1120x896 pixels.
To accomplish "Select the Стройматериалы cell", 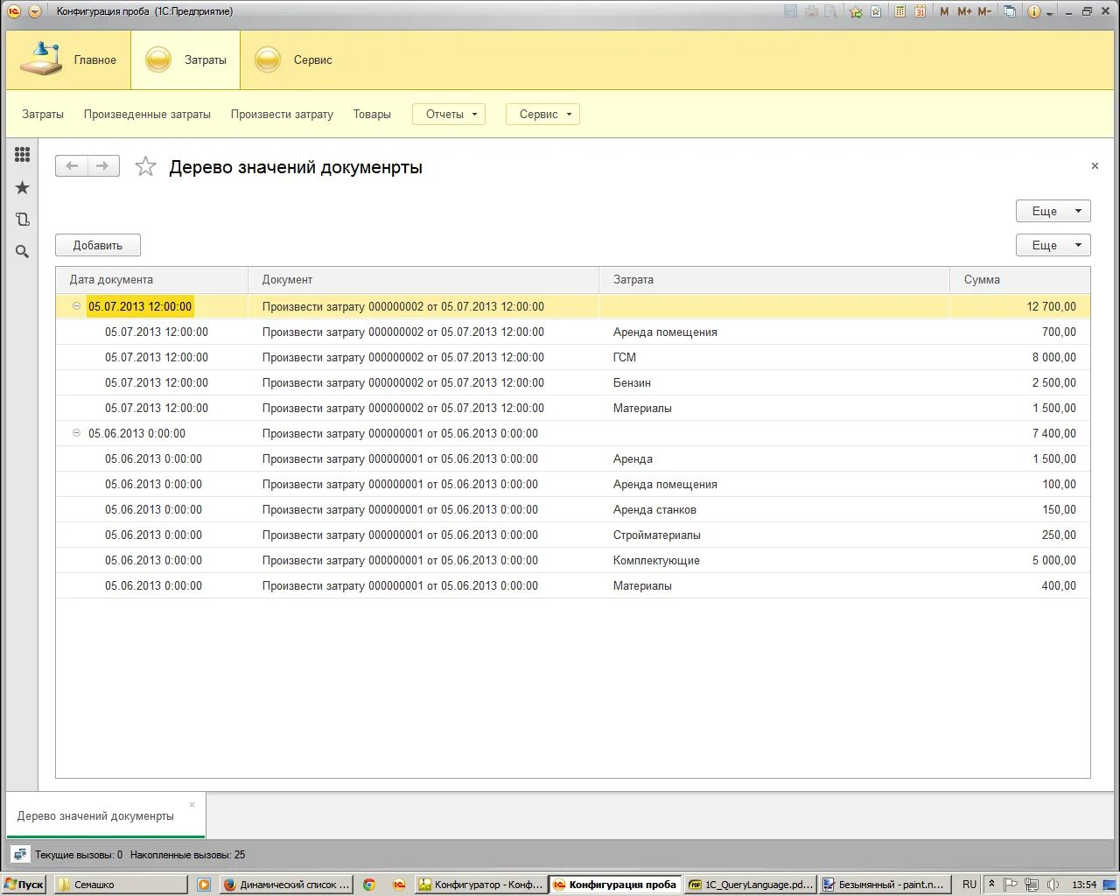I will tap(774, 535).
